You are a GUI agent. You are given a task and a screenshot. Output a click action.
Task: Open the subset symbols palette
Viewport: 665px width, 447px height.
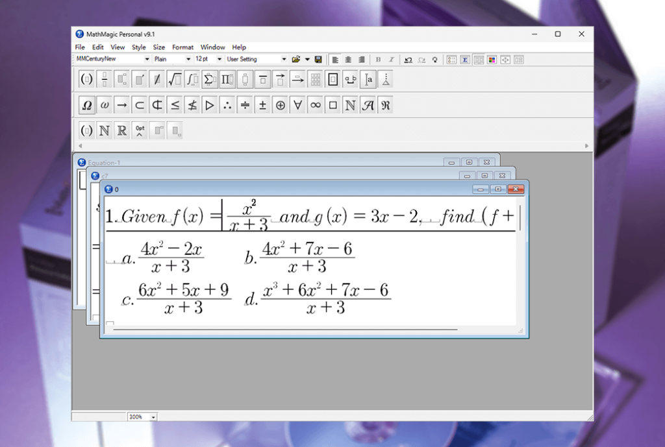(x=140, y=105)
